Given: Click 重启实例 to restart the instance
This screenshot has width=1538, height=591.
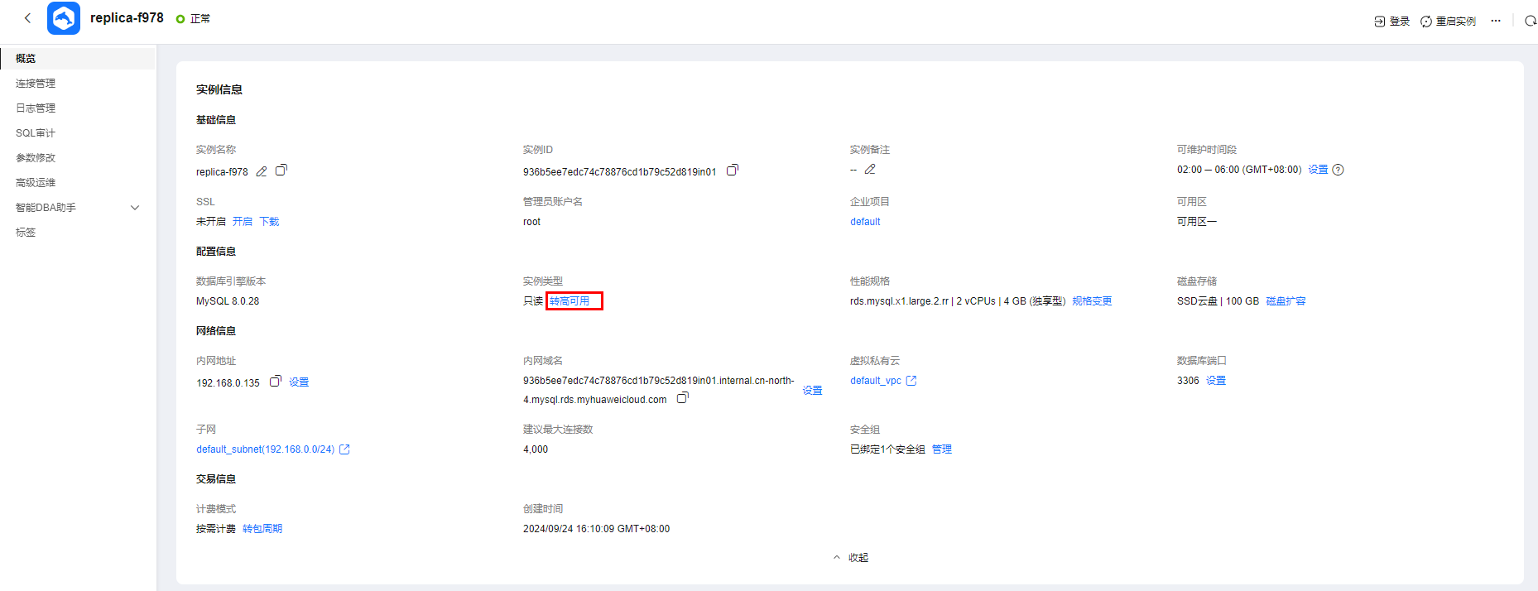Looking at the screenshot, I should click(x=1449, y=22).
